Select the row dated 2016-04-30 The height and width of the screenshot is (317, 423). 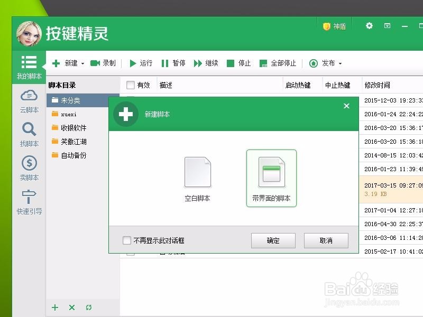coord(391,224)
